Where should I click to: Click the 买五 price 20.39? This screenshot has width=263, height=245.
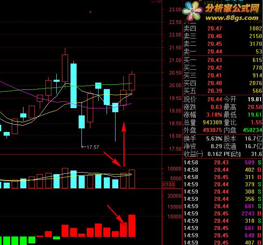point(215,91)
